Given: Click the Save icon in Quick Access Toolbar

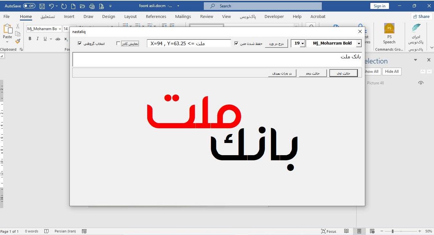Looking at the screenshot, I should pyautogui.click(x=42, y=6).
